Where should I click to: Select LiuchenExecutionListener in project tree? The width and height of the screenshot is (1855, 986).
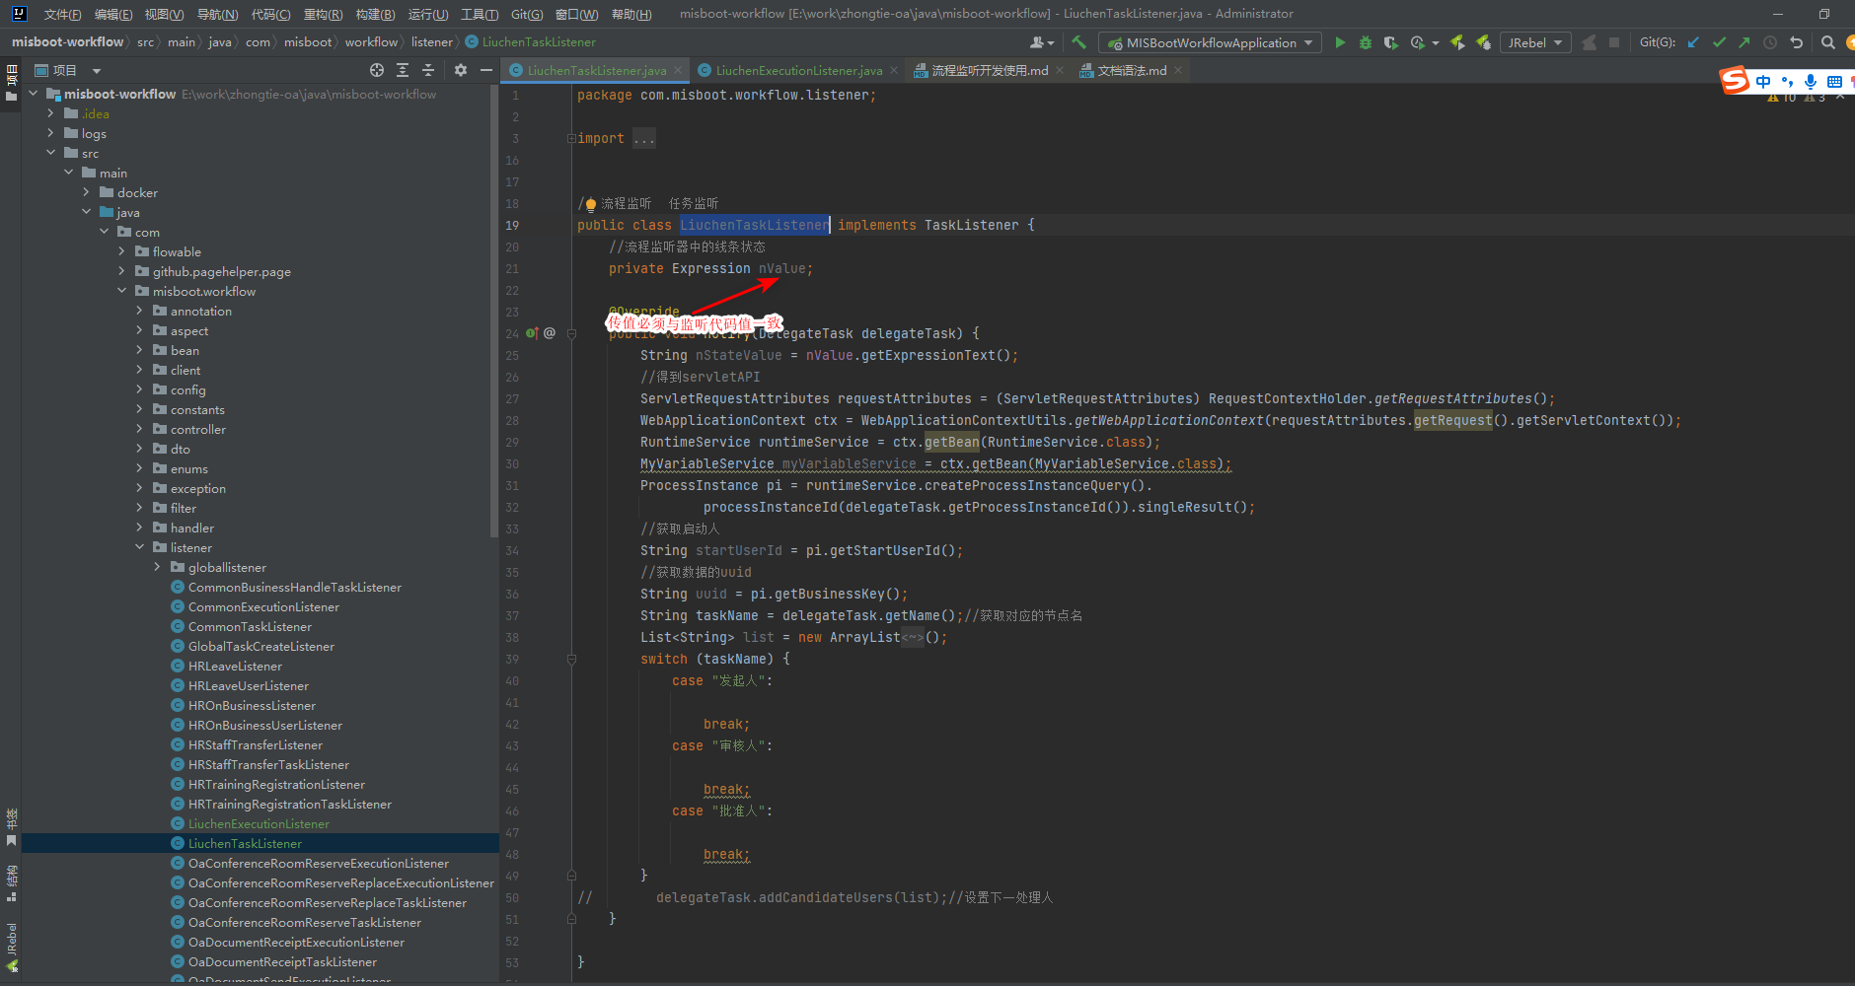(x=259, y=823)
